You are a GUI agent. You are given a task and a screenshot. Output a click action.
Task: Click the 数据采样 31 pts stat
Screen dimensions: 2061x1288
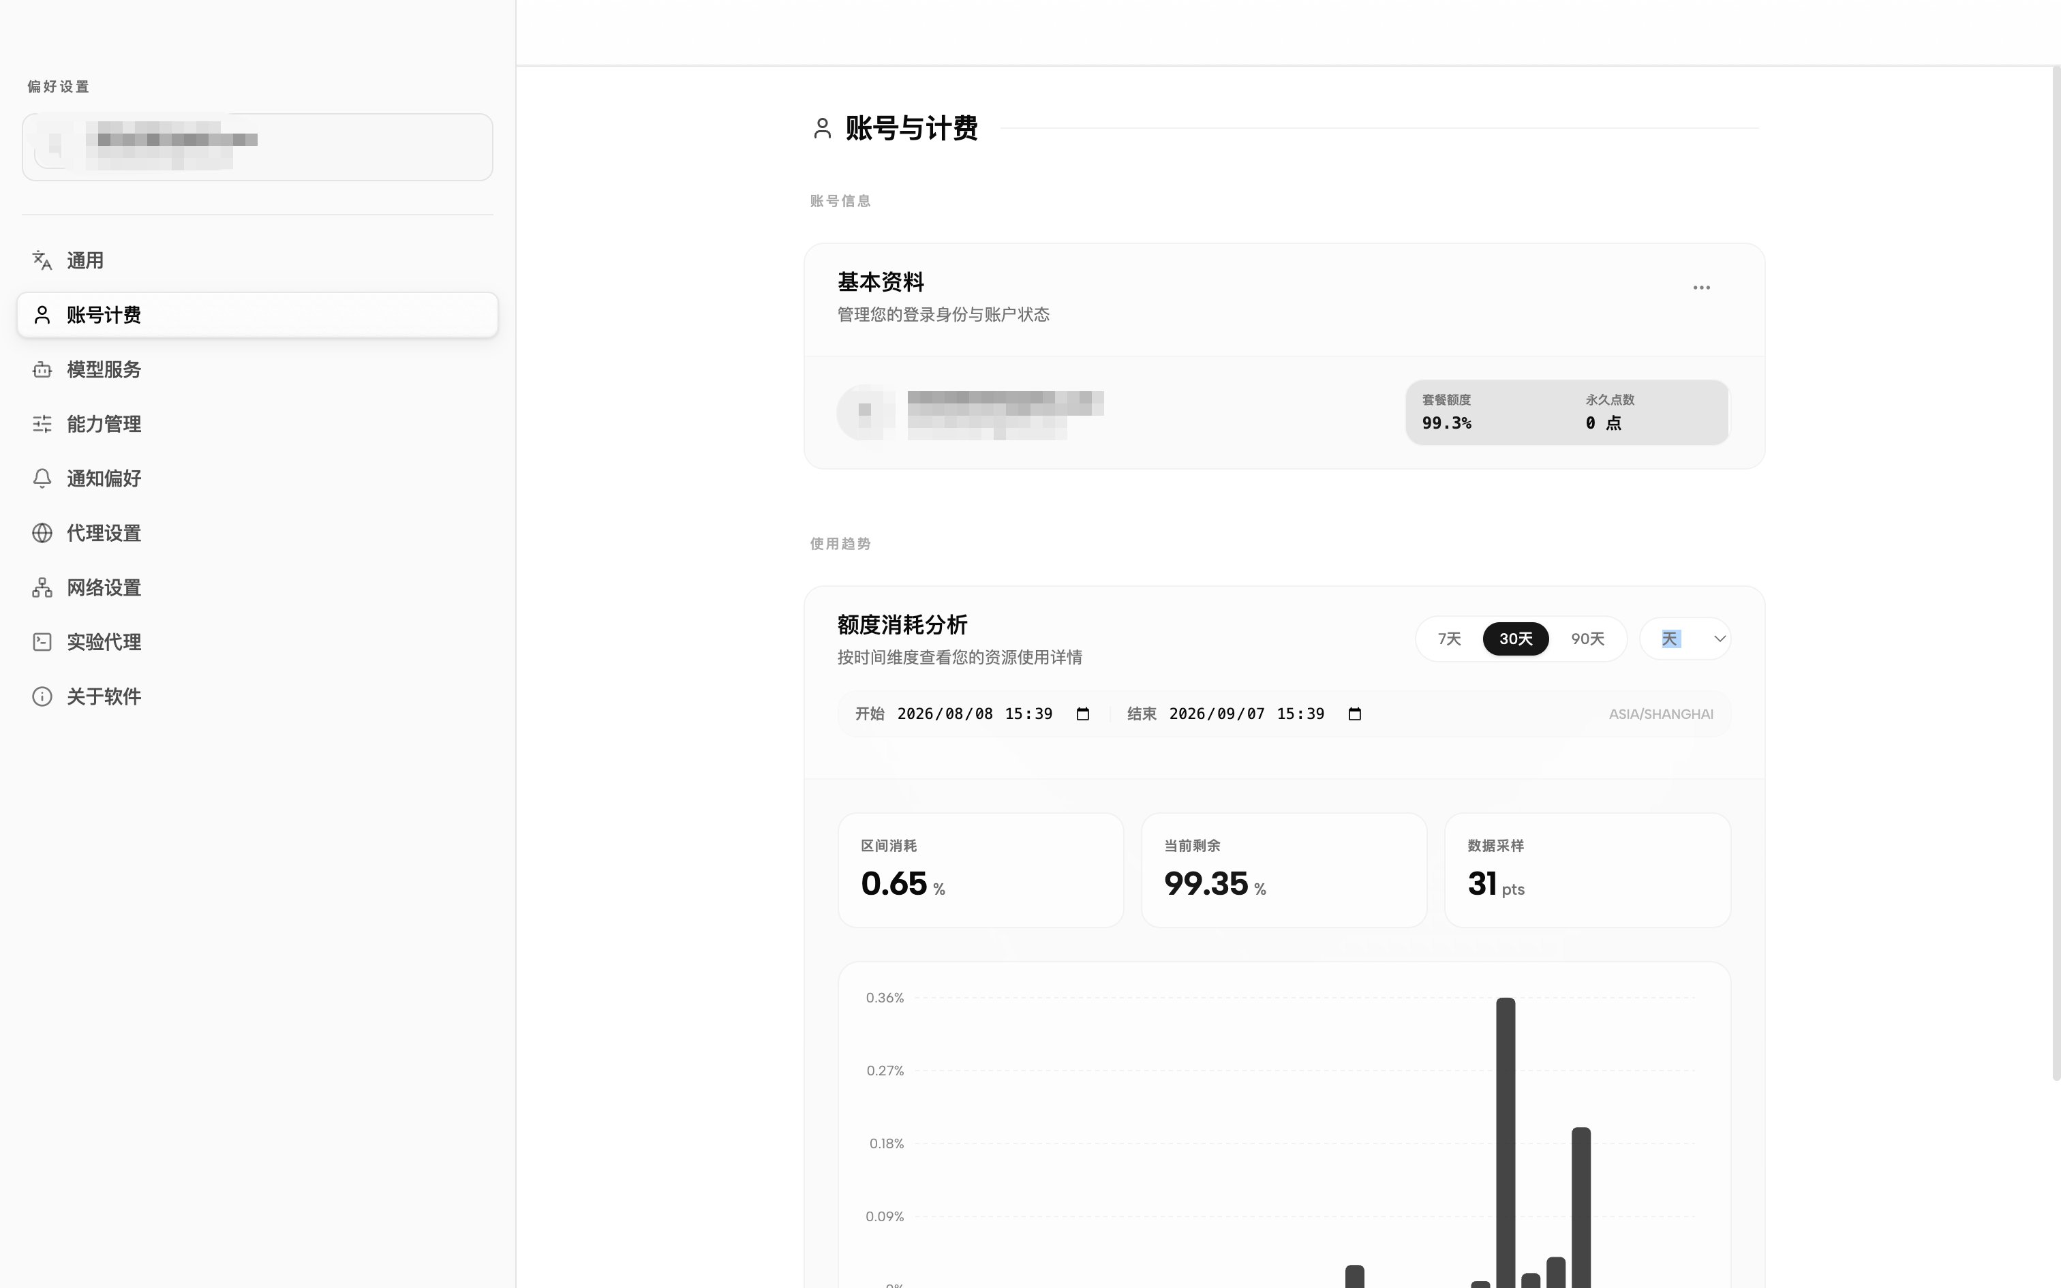click(1587, 870)
